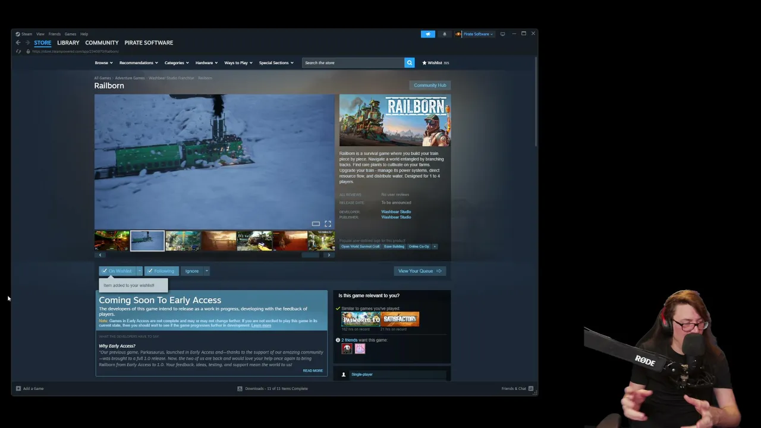
Task: Click the Downloads status icon
Action: pyautogui.click(x=240, y=389)
